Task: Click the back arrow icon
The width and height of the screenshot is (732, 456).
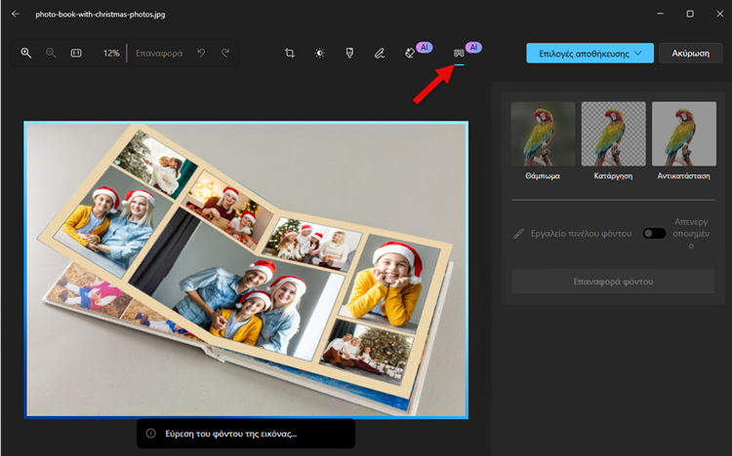Action: (16, 14)
